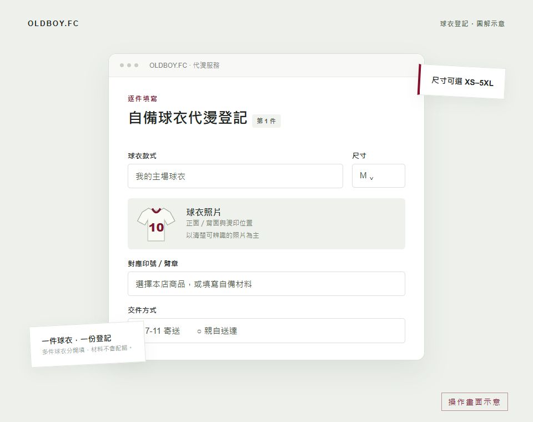The width and height of the screenshot is (533, 422).
Task: Open the 對應印號 / 臂章 selection field
Action: 266,284
